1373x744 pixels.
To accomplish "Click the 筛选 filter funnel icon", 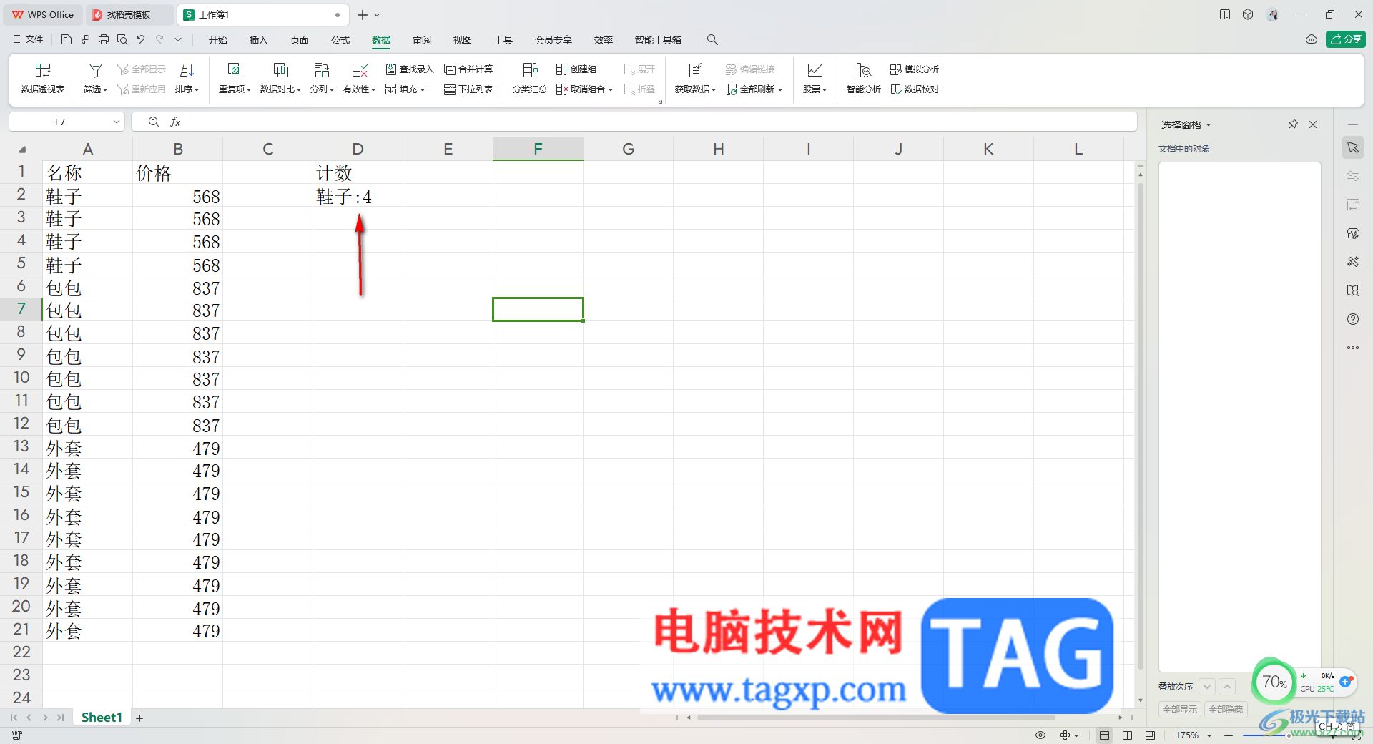I will point(95,70).
